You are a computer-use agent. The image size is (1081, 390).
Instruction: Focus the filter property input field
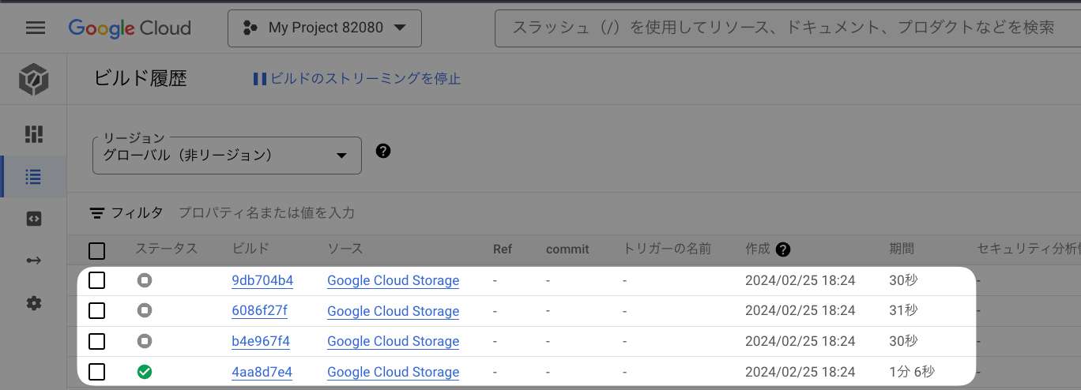(x=553, y=213)
